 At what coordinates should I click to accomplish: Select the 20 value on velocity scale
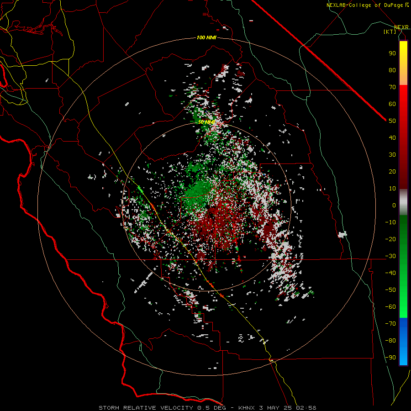coord(392,172)
